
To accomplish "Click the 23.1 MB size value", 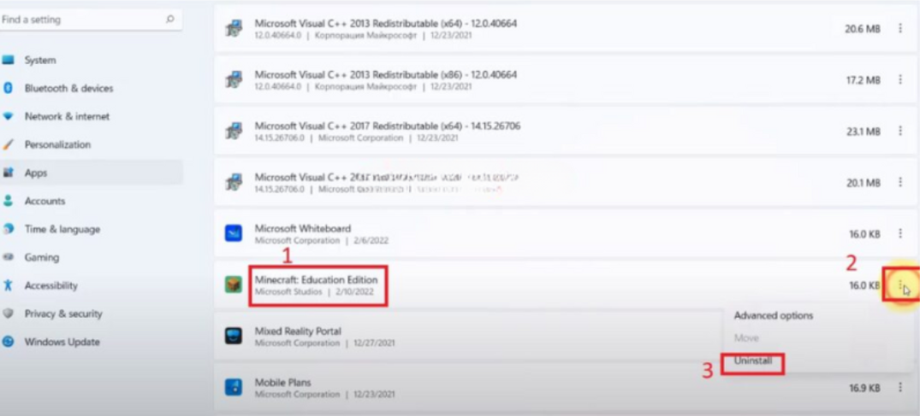I will 863,132.
